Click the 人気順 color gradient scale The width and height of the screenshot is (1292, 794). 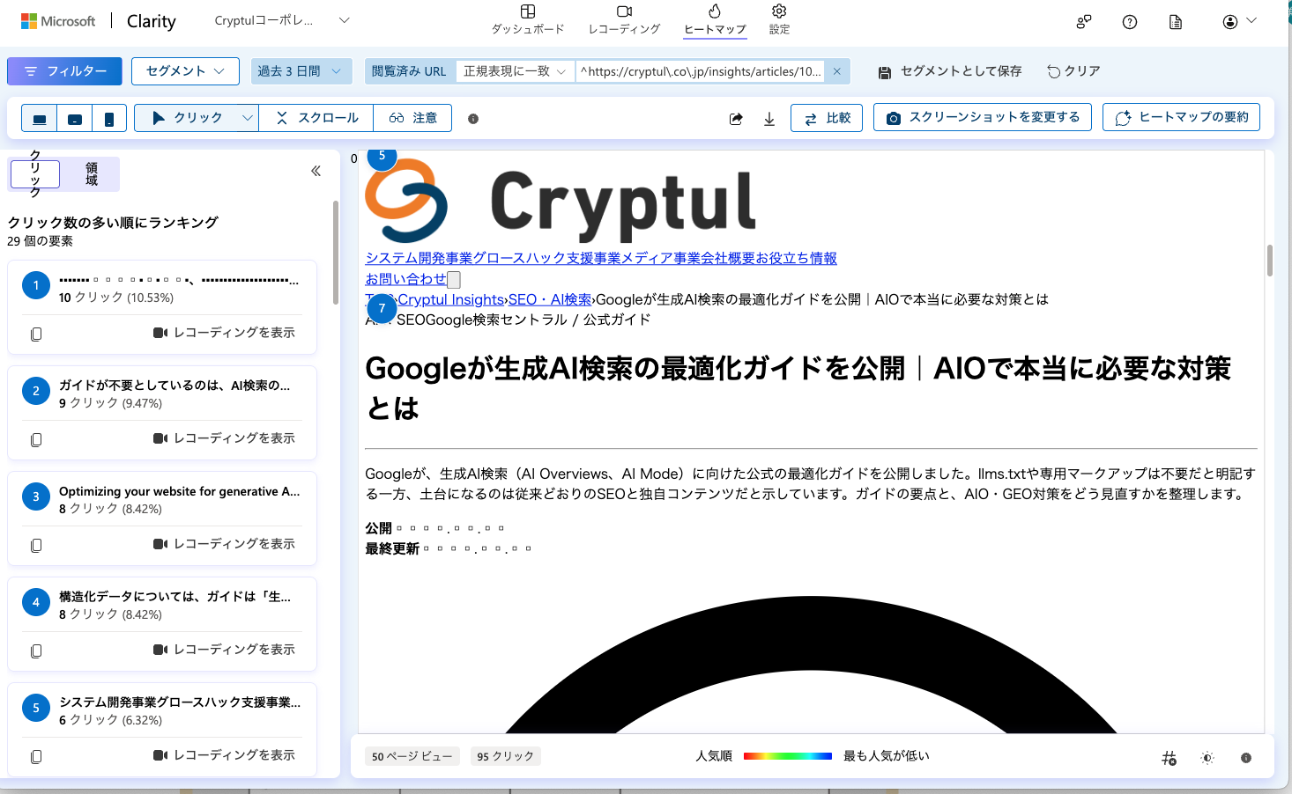coord(788,756)
